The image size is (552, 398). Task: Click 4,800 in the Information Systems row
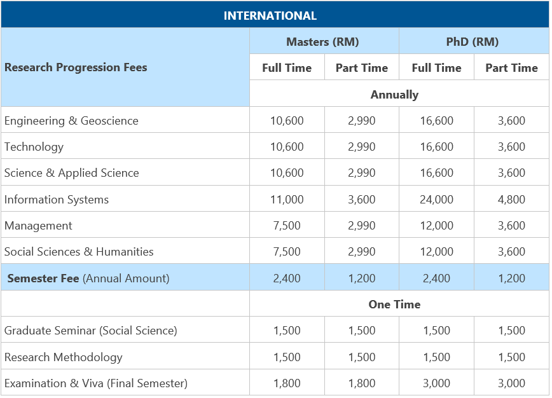pos(511,200)
